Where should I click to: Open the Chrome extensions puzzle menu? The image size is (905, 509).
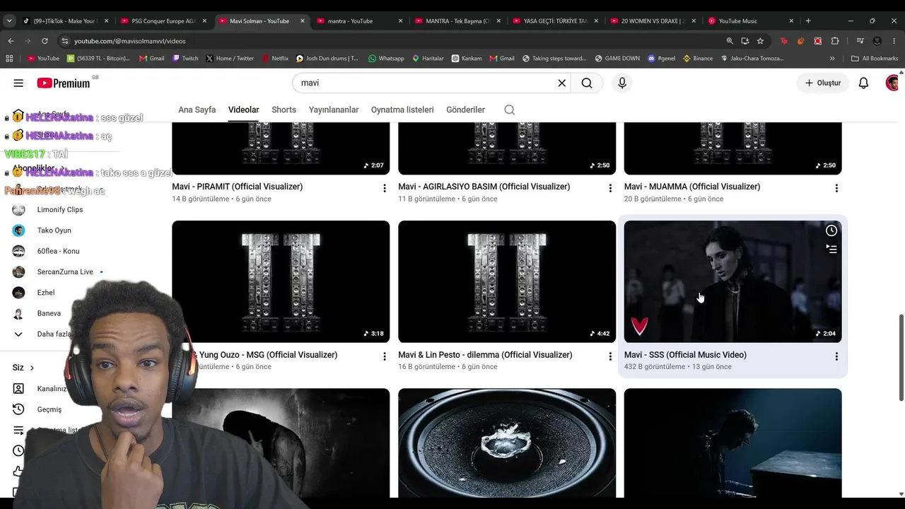pyautogui.click(x=835, y=41)
